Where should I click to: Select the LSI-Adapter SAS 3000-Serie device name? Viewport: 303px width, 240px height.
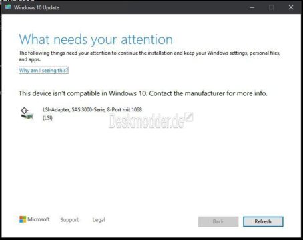[92, 109]
